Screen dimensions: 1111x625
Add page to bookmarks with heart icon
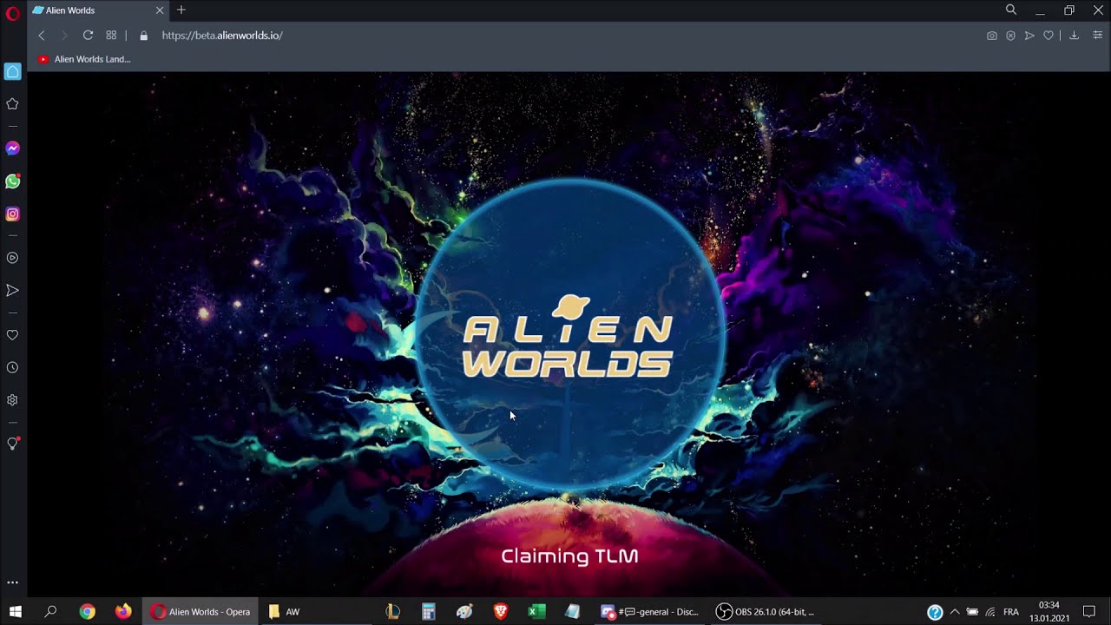click(x=1049, y=36)
